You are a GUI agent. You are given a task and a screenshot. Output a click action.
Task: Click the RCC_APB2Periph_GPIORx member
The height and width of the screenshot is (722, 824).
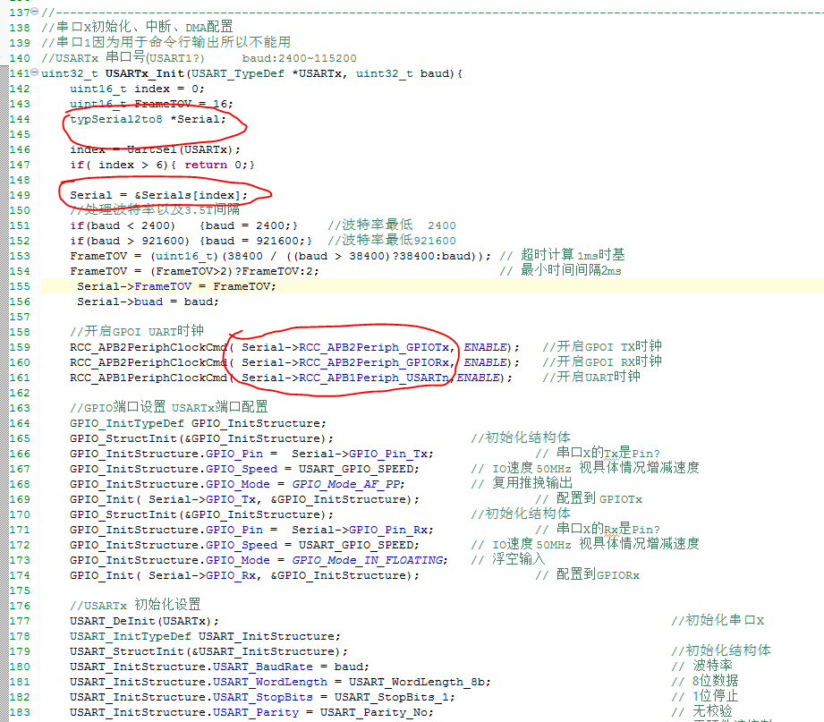(x=377, y=362)
